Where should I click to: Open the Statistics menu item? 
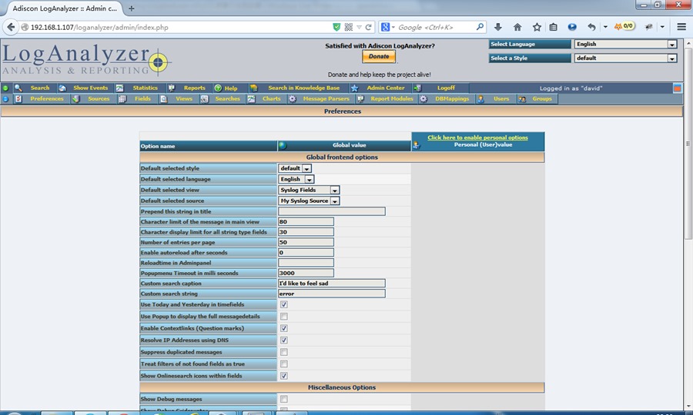[x=145, y=88]
